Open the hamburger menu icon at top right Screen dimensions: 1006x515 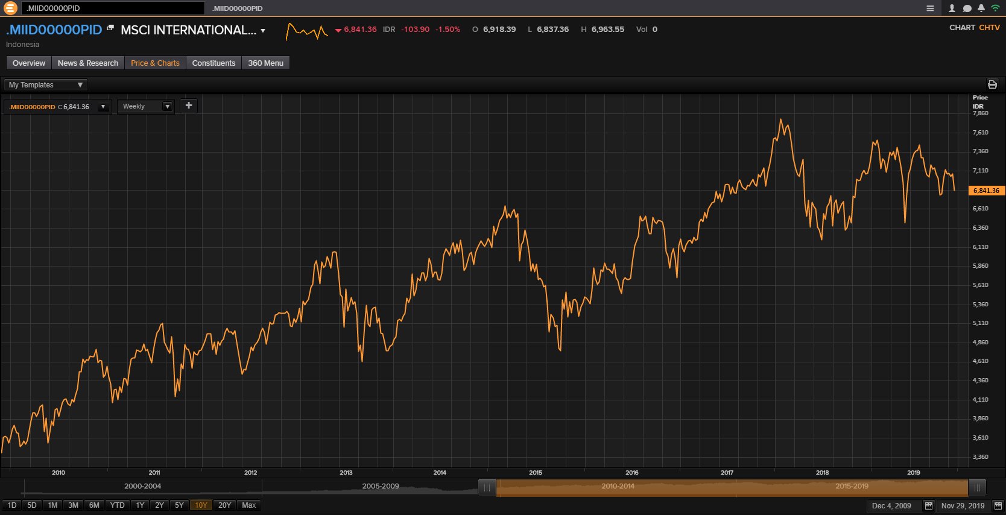[x=930, y=8]
